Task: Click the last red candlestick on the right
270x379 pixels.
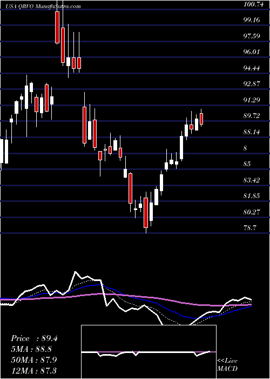Action: [x=201, y=119]
